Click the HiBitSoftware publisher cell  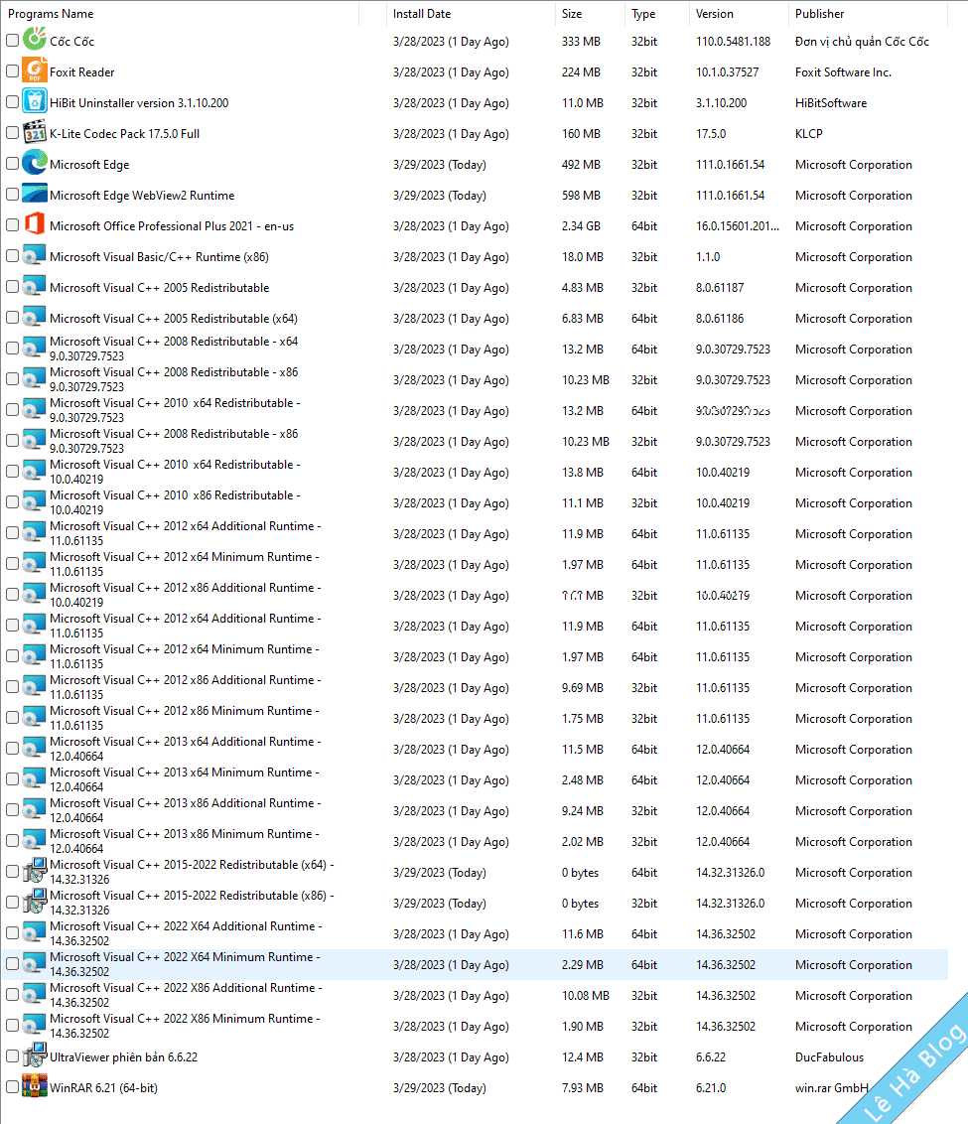click(831, 103)
